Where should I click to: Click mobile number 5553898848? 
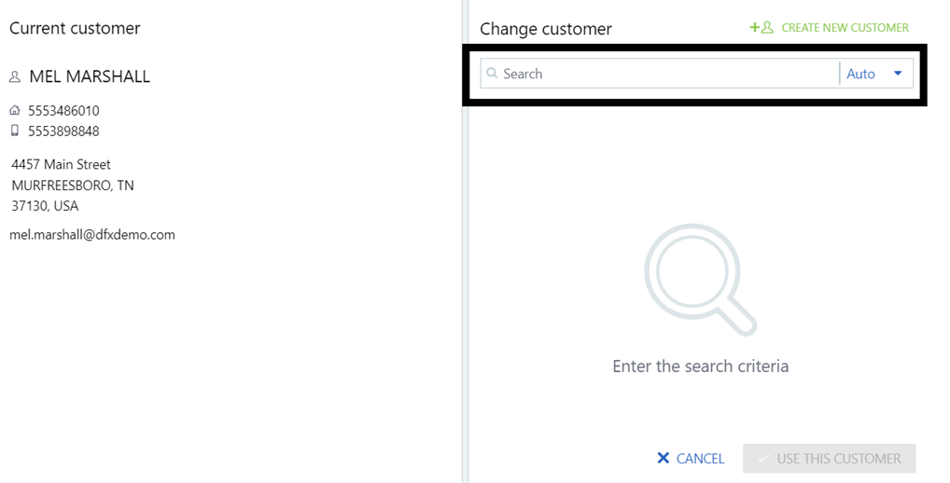click(x=63, y=131)
